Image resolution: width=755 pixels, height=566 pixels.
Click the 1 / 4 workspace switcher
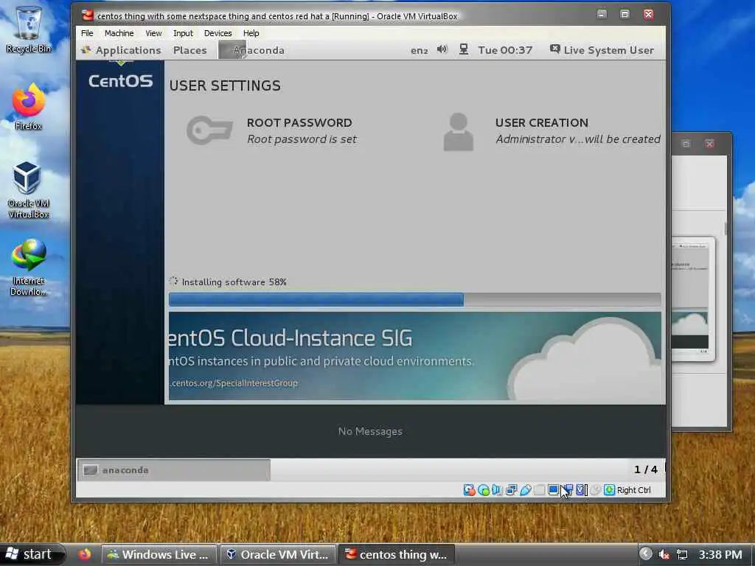pos(646,469)
